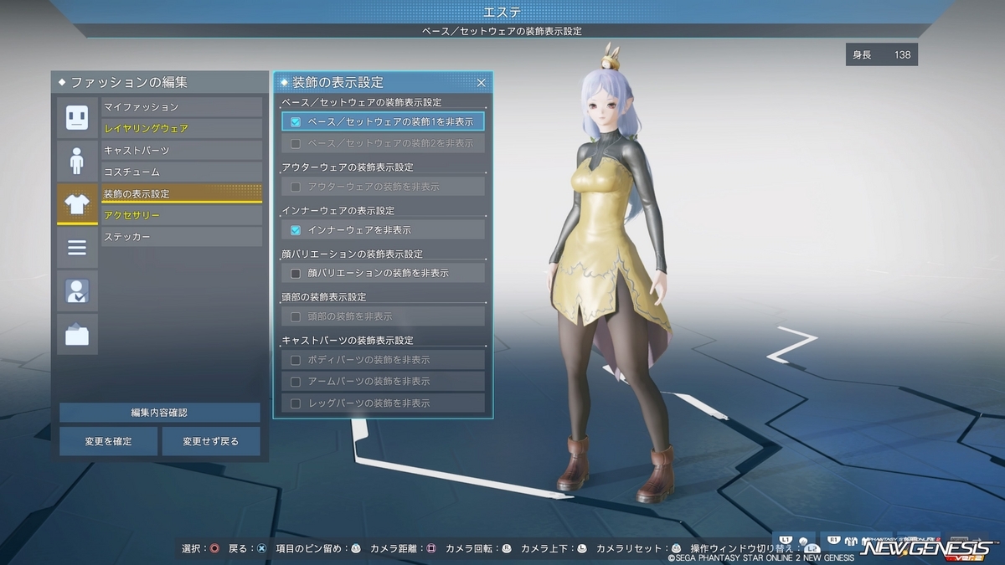
Task: Close the 装飾の表示設定 panel with X
Action: 481,82
